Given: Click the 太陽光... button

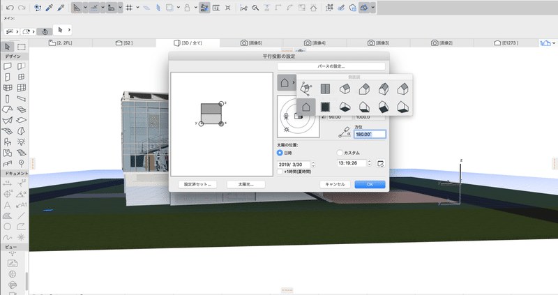Looking at the screenshot, I should [246, 184].
